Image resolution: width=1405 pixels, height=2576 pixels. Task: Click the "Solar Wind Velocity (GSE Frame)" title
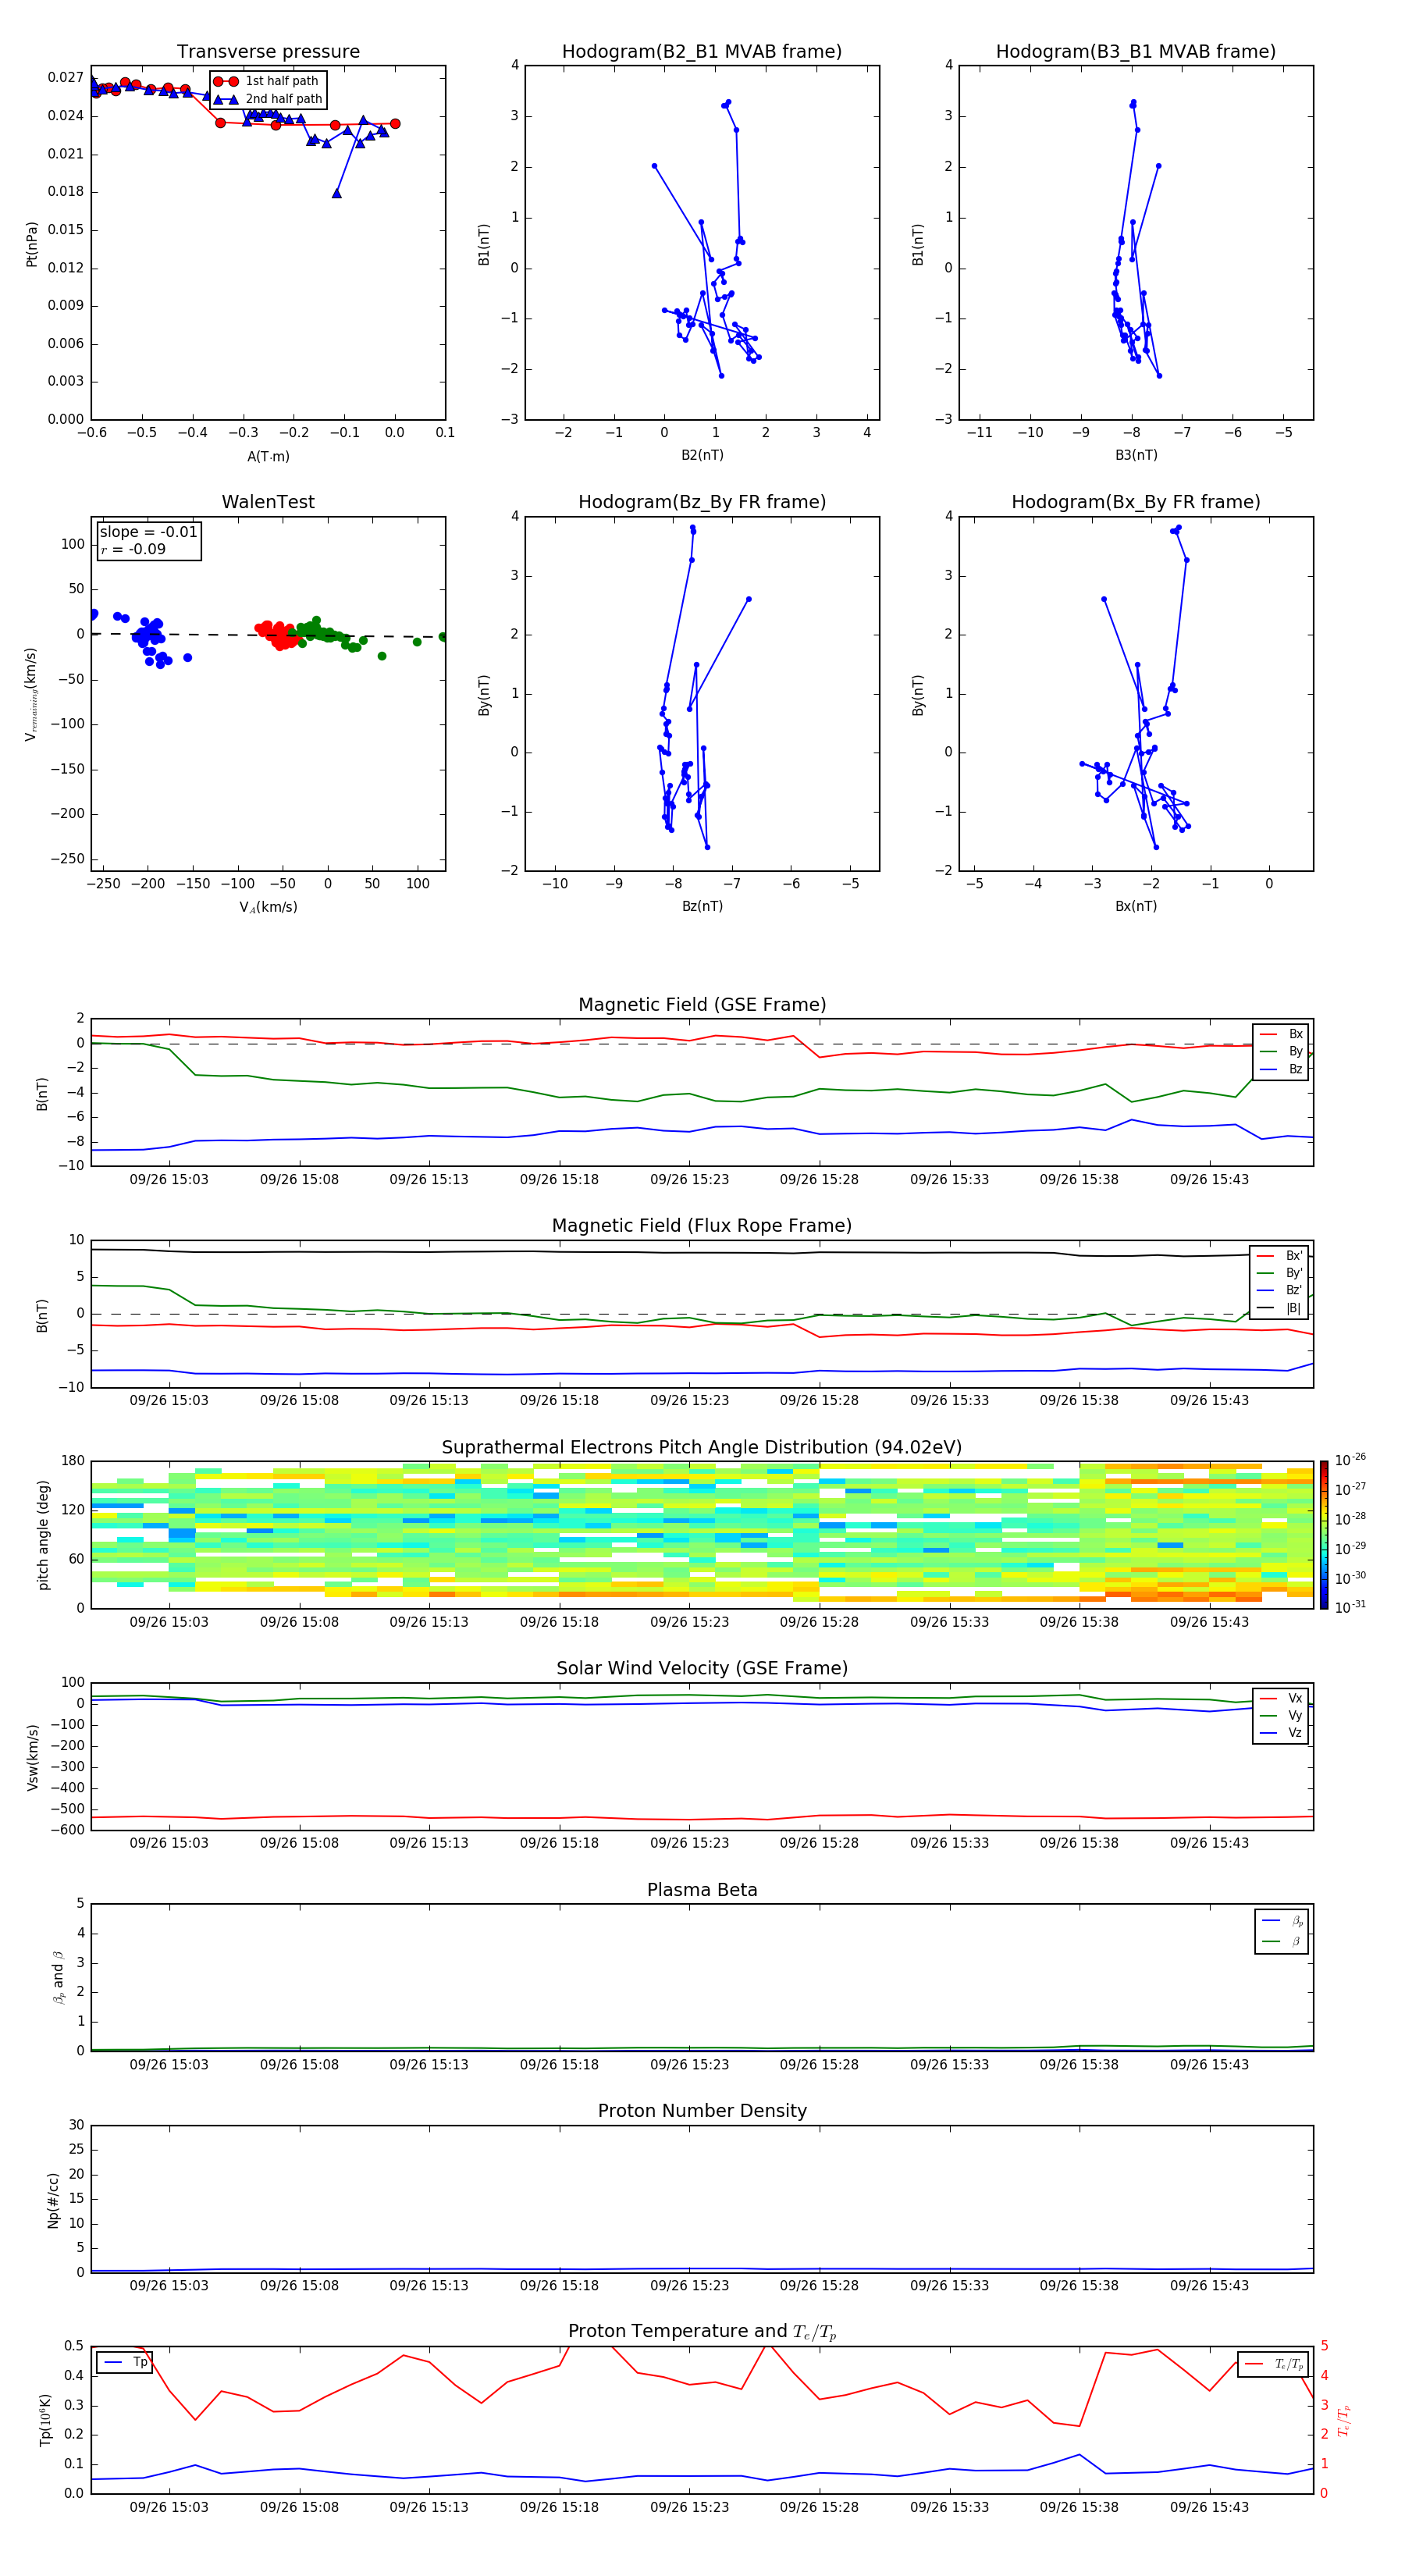702,1669
